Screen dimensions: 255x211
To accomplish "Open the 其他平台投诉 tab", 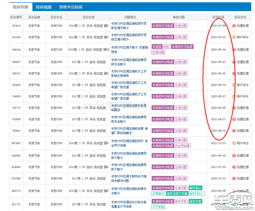I will tap(71, 7).
